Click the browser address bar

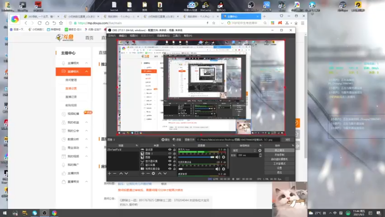pos(140,23)
